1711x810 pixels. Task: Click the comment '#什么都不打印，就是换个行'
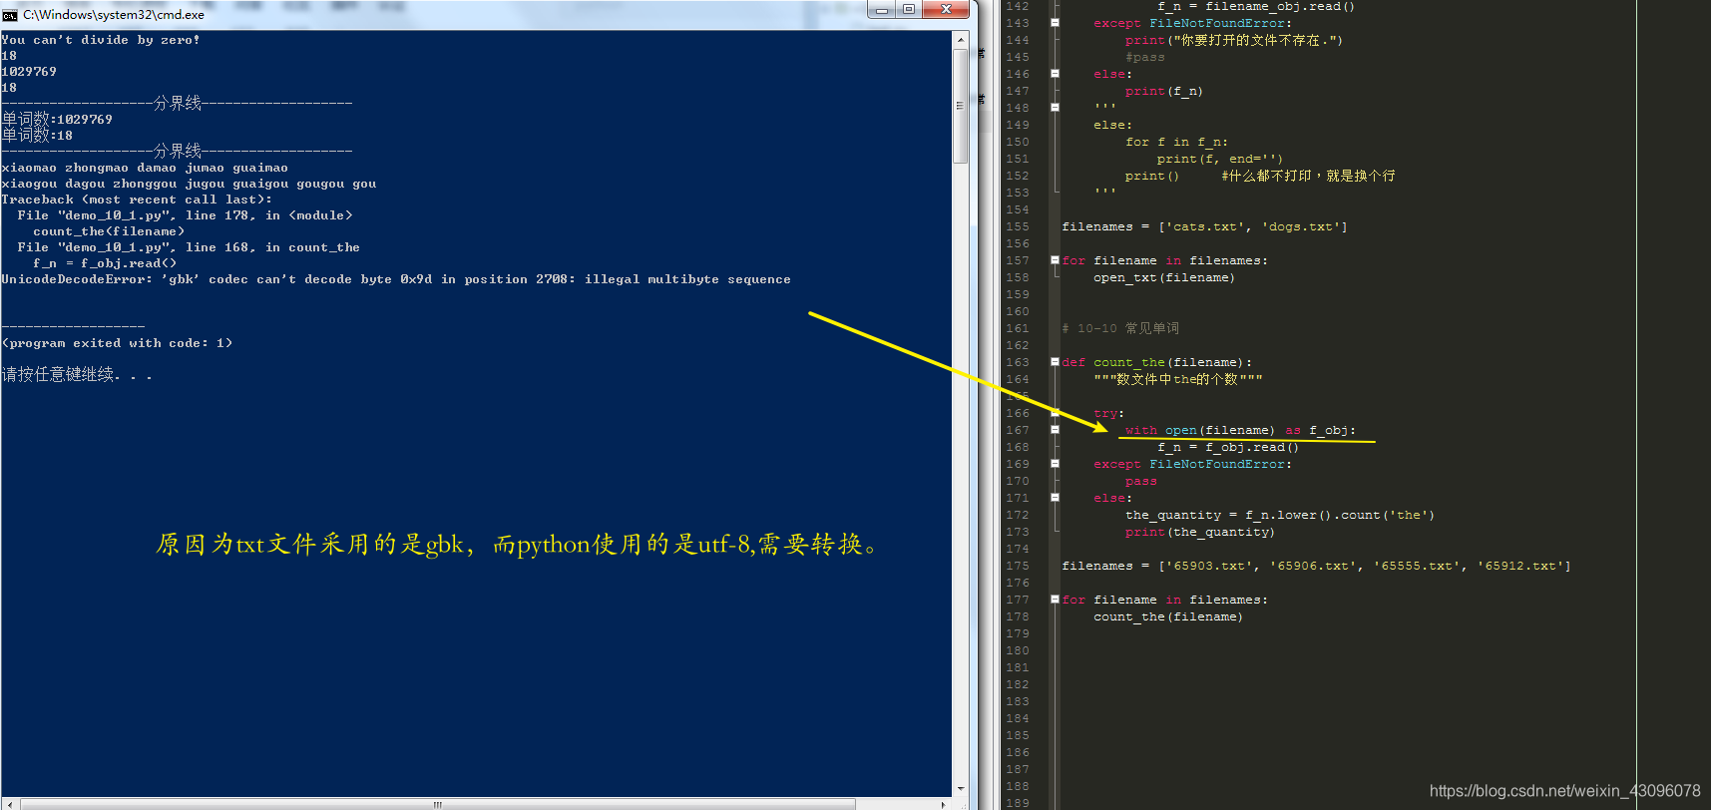point(1309,176)
